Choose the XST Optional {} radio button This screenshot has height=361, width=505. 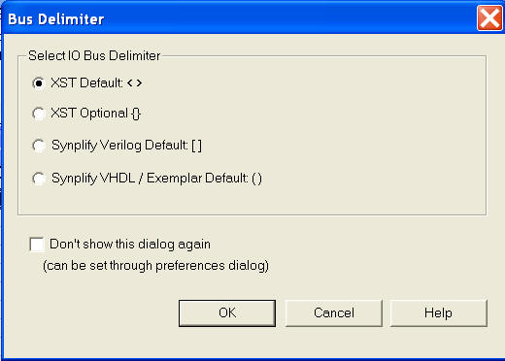click(x=39, y=114)
